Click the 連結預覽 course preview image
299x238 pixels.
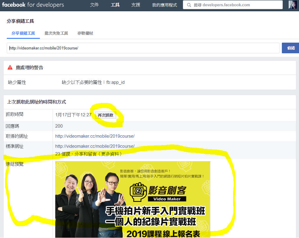click(x=133, y=200)
